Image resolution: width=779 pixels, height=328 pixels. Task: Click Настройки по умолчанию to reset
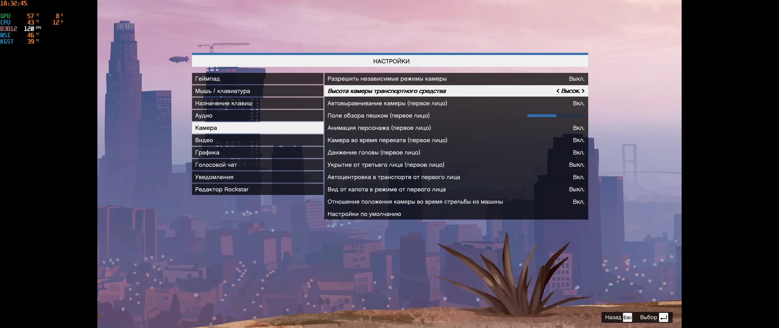[364, 214]
